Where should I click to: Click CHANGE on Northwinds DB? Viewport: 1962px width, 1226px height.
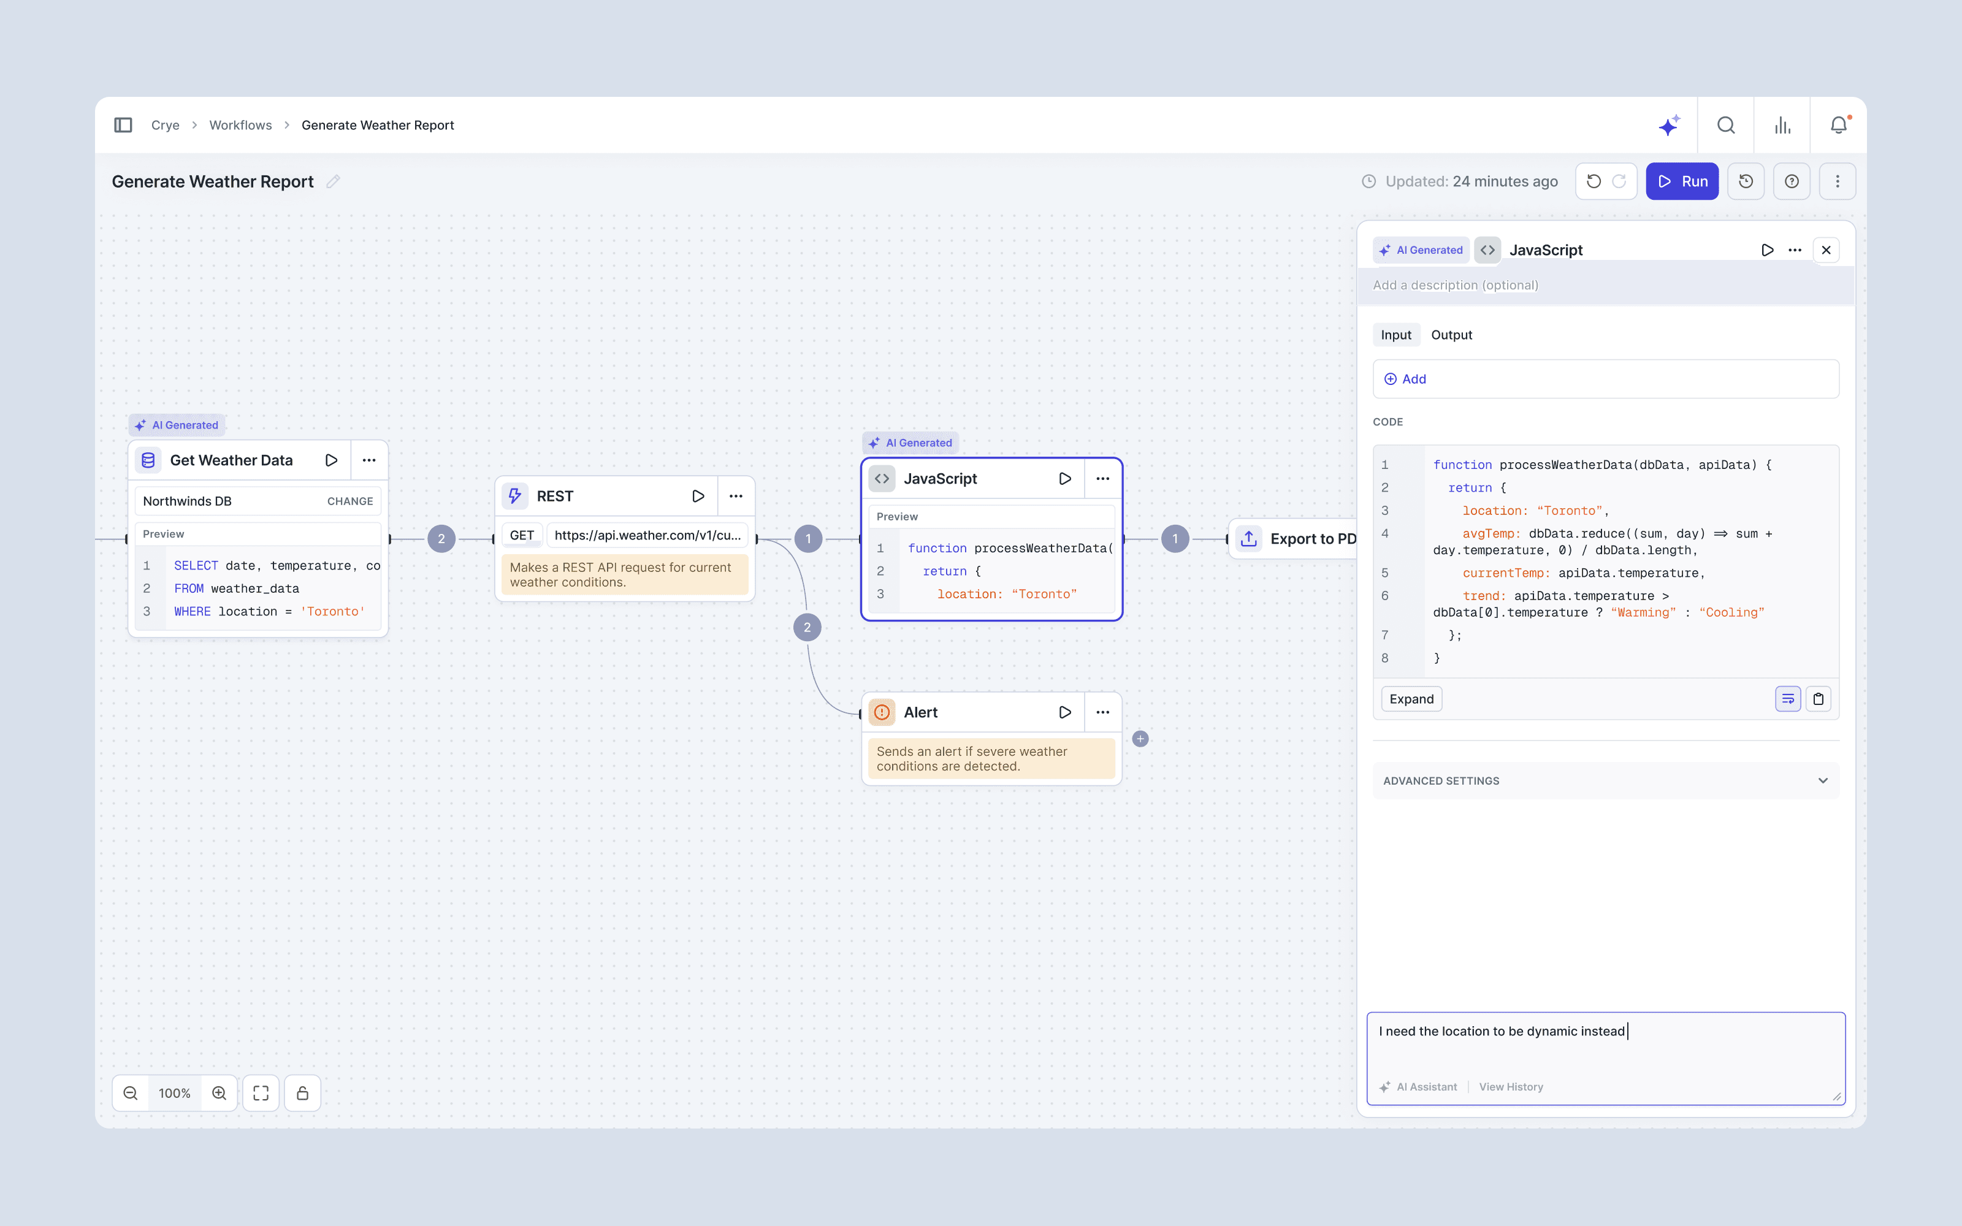349,501
